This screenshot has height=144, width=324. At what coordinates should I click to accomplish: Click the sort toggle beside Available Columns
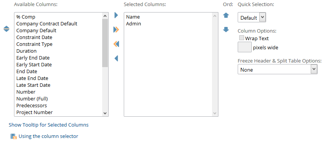[x=6, y=29]
